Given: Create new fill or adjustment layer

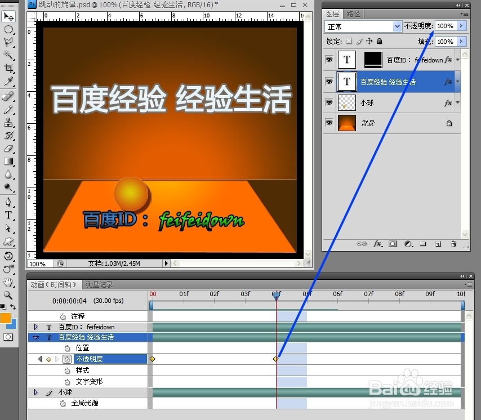Looking at the screenshot, I should [x=408, y=244].
